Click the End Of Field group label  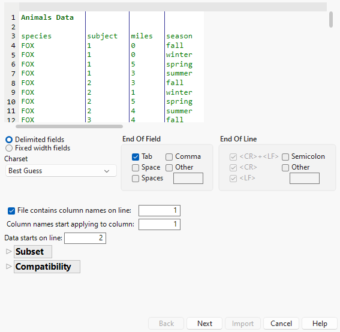pos(142,139)
